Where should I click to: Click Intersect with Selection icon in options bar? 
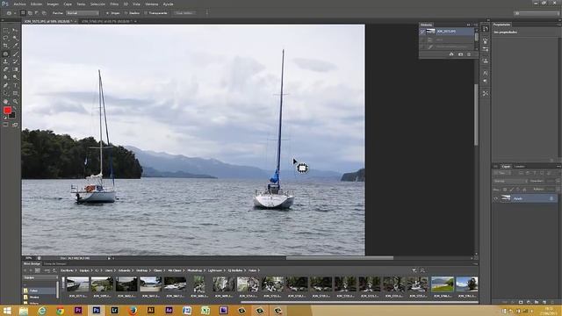point(44,13)
